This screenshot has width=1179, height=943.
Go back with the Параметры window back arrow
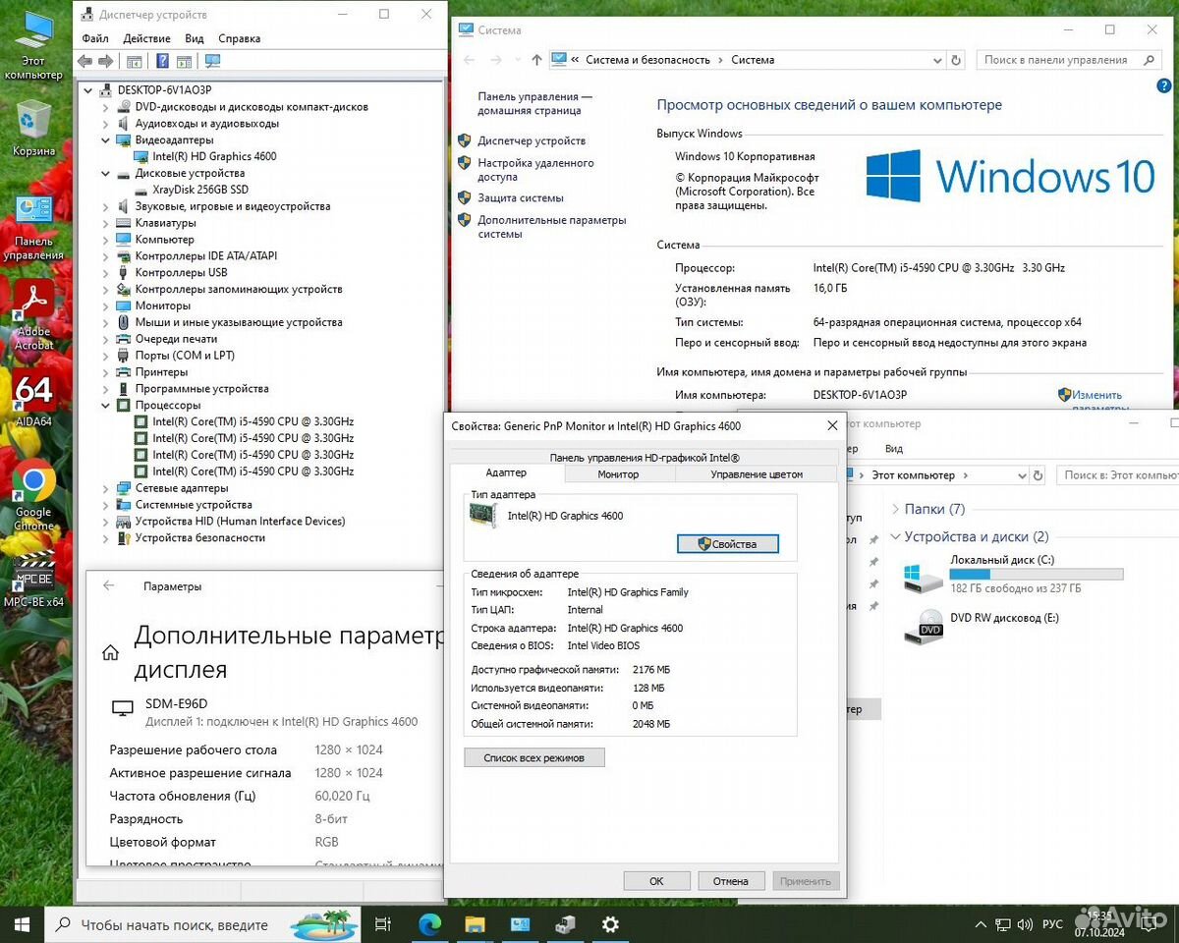point(109,585)
